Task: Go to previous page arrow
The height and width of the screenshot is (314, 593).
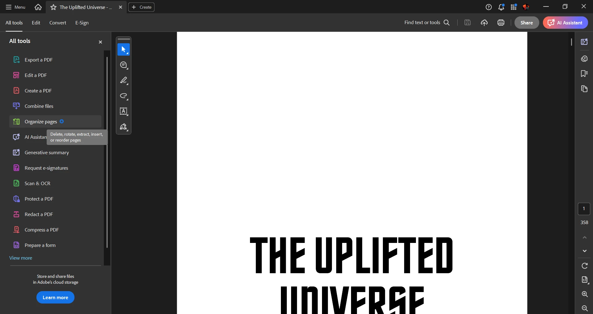Action: [x=585, y=237]
